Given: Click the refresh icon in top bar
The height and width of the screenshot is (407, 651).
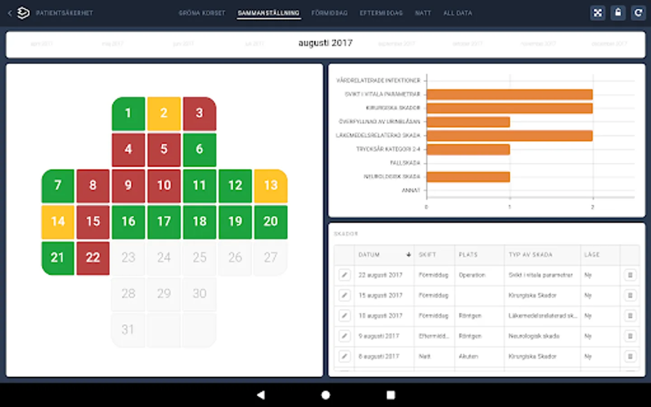Looking at the screenshot, I should [x=638, y=13].
